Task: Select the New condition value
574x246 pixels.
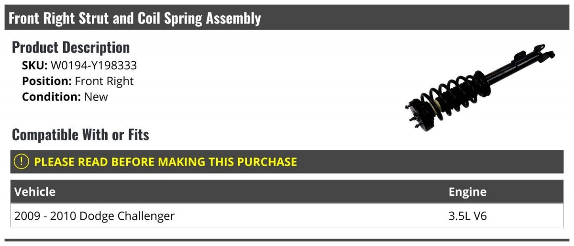Action: [x=96, y=97]
